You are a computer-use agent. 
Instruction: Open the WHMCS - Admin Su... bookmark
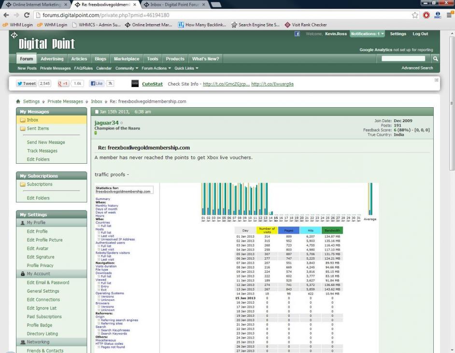[x=96, y=25]
